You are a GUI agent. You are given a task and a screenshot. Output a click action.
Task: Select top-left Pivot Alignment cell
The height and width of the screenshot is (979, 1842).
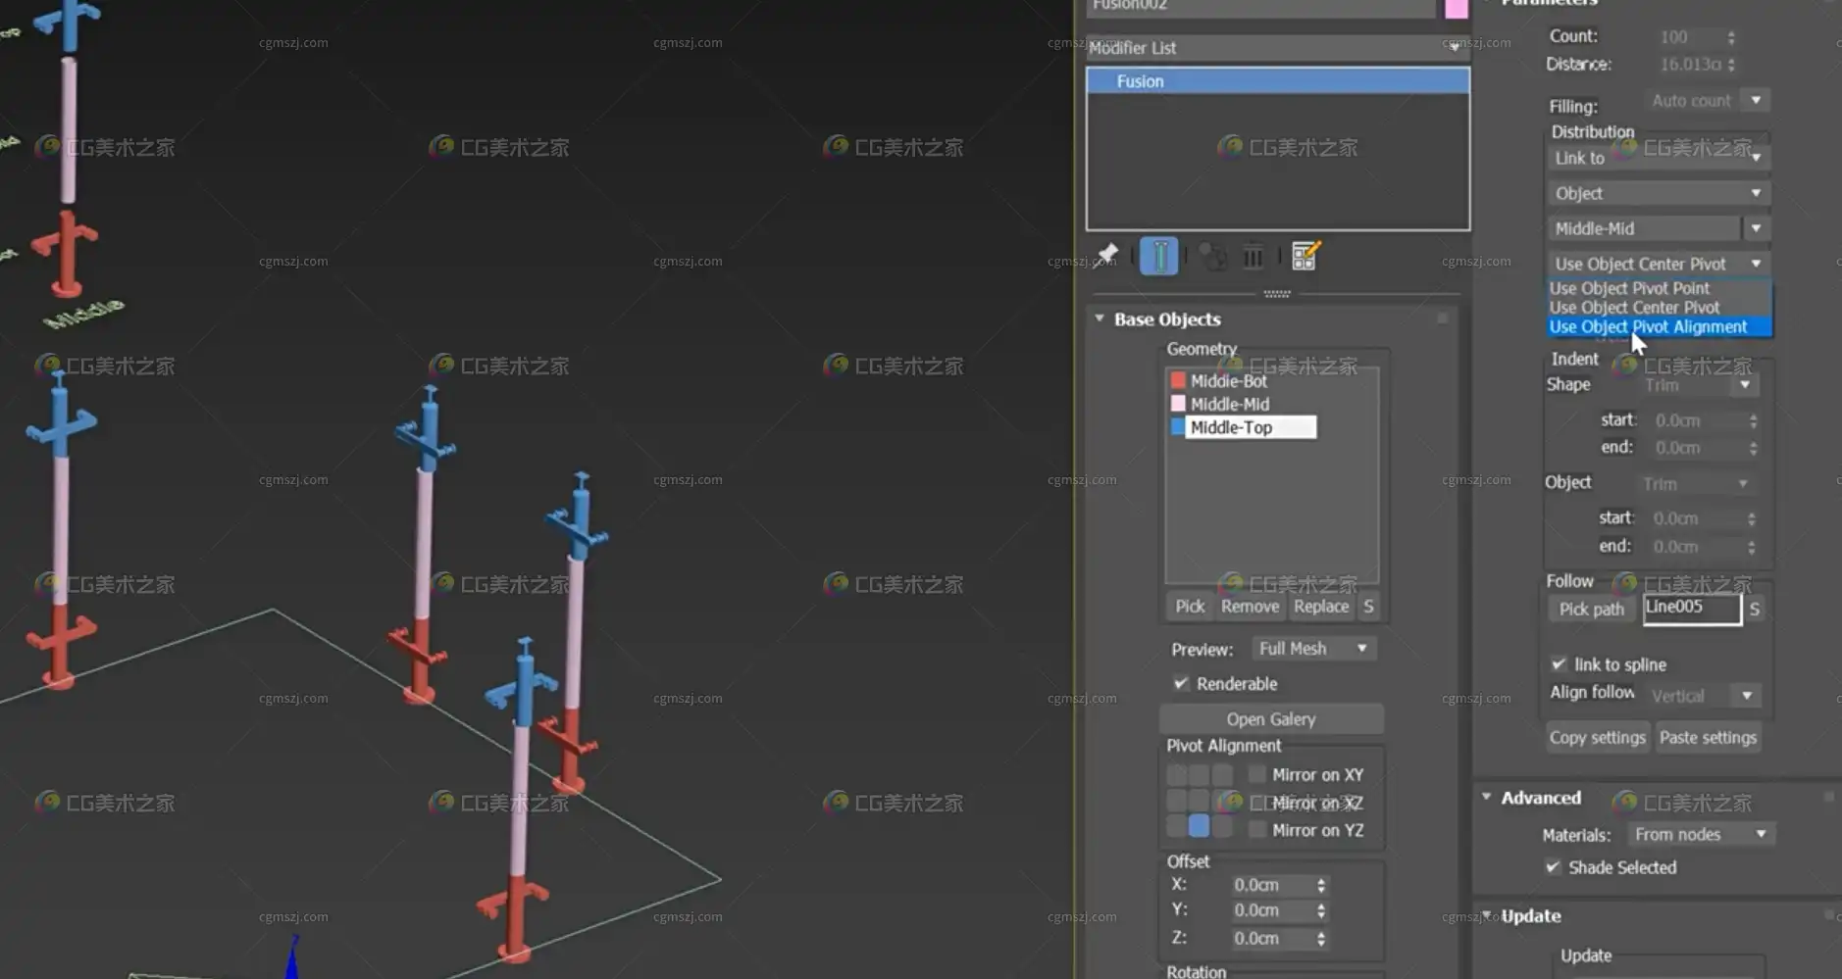point(1177,775)
